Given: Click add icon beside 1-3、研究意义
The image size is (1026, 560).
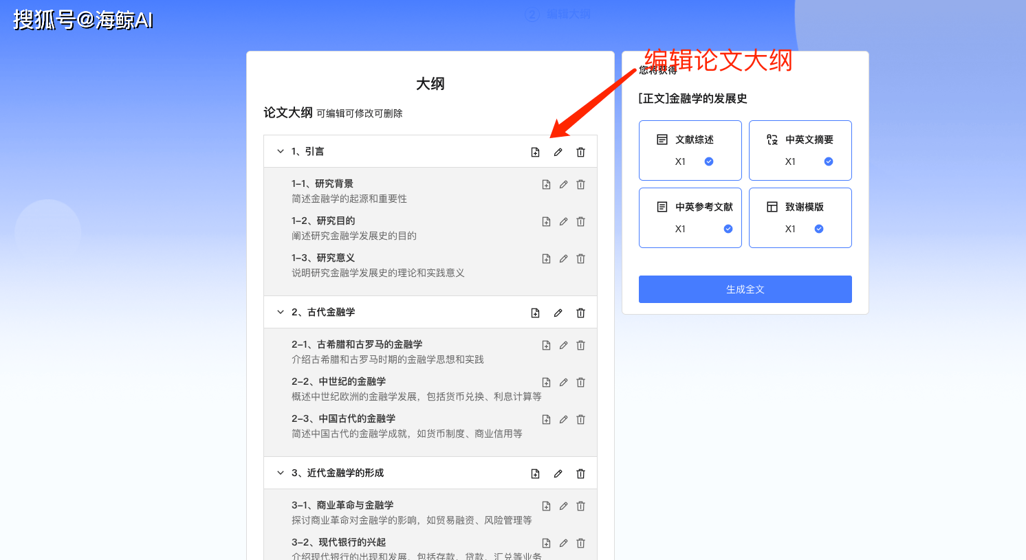Looking at the screenshot, I should coord(546,258).
